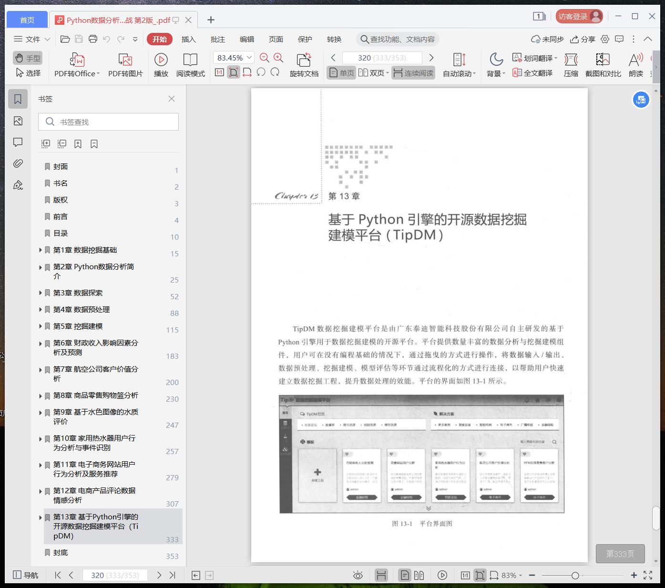The height and width of the screenshot is (588, 665).
Task: Click the zoom out magnifier icon
Action: [x=265, y=58]
